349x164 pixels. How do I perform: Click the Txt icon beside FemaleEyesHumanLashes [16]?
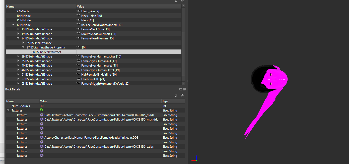pyautogui.click(x=78, y=56)
